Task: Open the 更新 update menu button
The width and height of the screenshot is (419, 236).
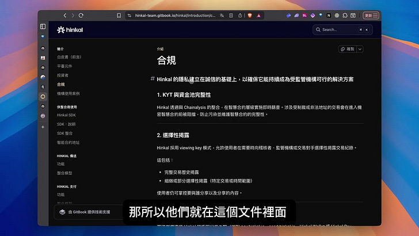Action: point(371,16)
